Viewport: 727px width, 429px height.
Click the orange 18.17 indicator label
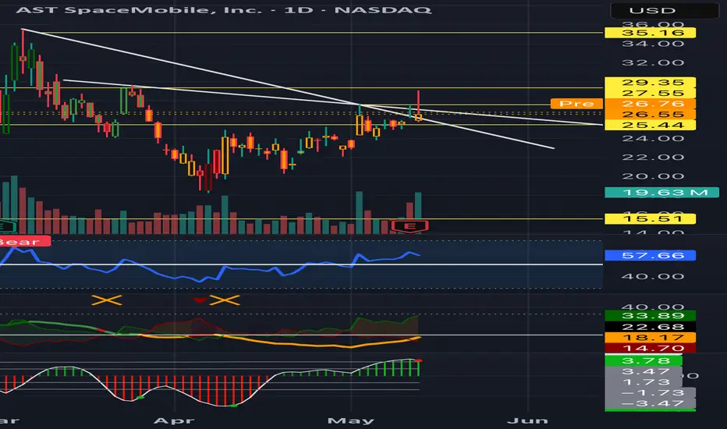click(x=650, y=337)
